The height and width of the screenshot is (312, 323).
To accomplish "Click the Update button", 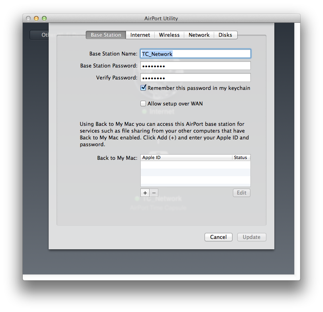I will coord(252,237).
